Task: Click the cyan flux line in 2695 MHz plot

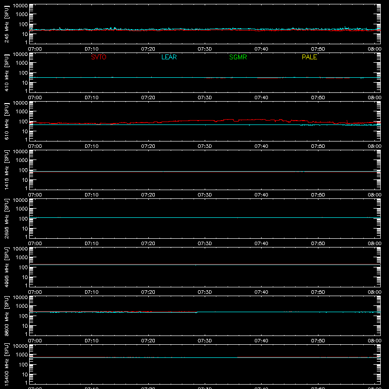Action: pyautogui.click(x=205, y=217)
